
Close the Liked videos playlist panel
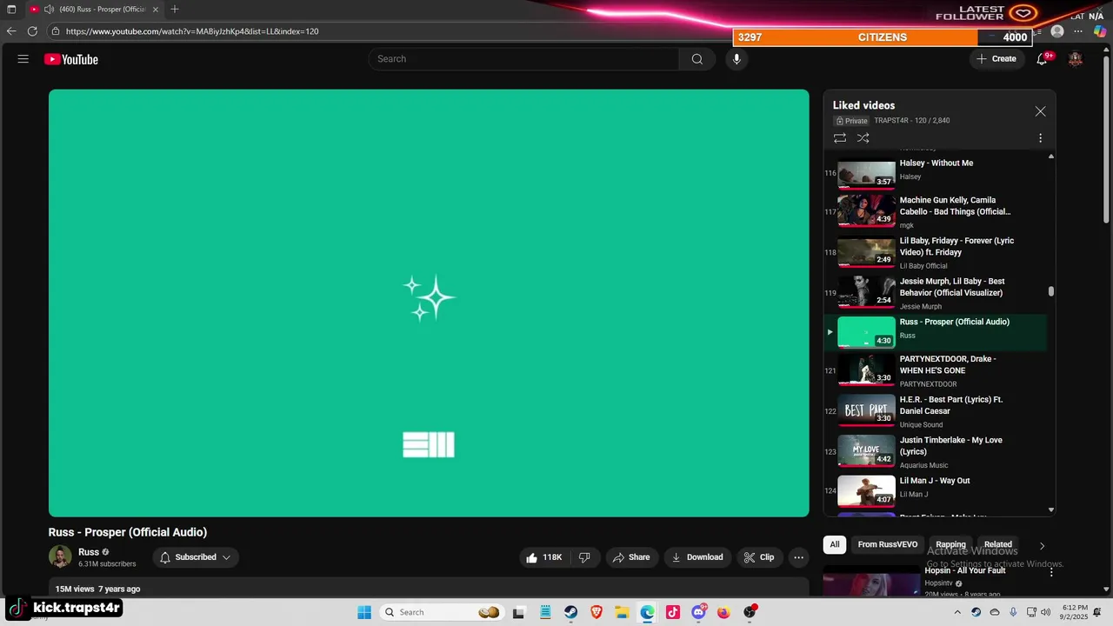tap(1040, 111)
